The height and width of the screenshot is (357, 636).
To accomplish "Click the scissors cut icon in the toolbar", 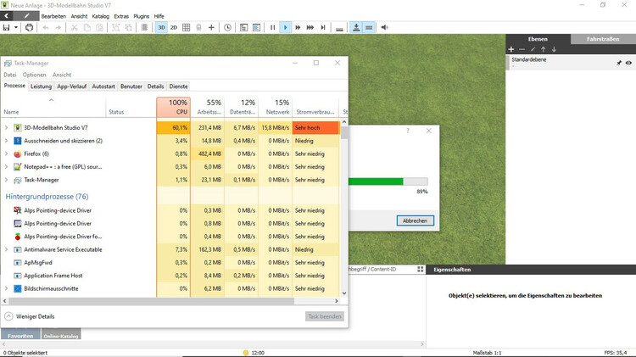I will [75, 28].
